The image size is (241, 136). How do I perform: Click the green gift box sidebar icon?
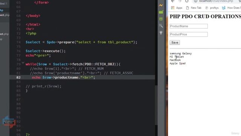(161, 19)
